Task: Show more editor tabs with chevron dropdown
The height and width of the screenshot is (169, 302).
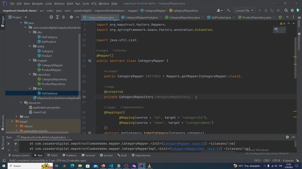Action: pos(287,17)
